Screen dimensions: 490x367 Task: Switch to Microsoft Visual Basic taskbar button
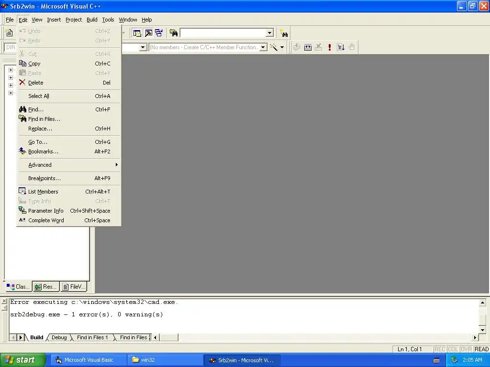(x=89, y=360)
